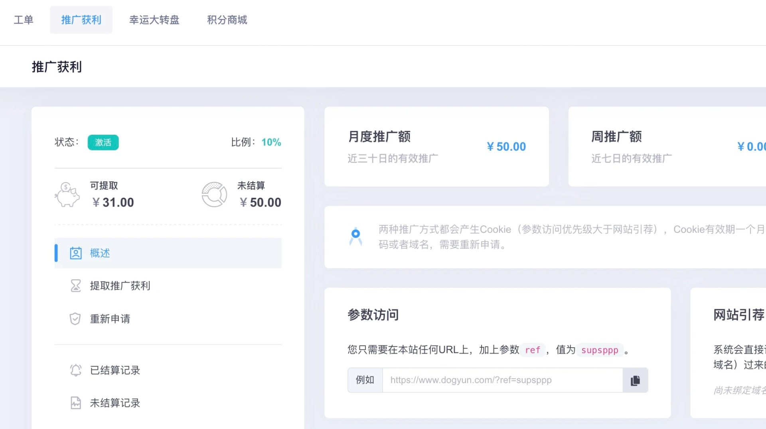Viewport: 766px width, 429px height.
Task: Click the 例如 label before the URL
Action: point(365,380)
